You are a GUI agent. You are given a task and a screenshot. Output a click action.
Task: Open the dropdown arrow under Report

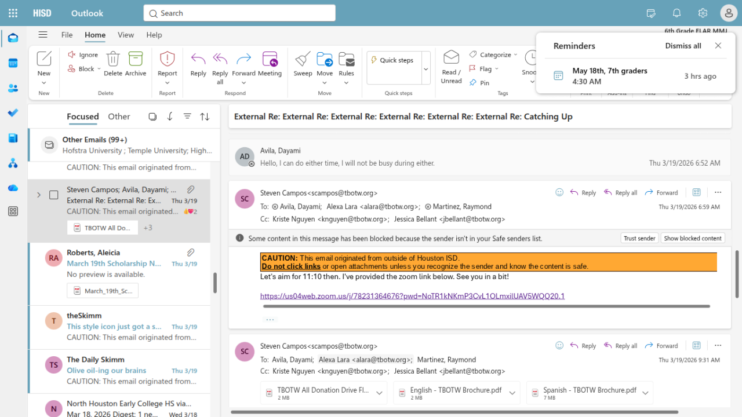click(168, 83)
